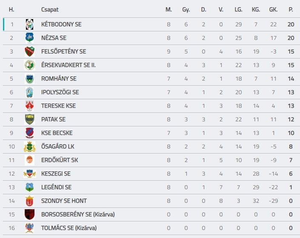Sort by the GK. goal difference header
The image size is (300, 238).
tap(274, 9)
